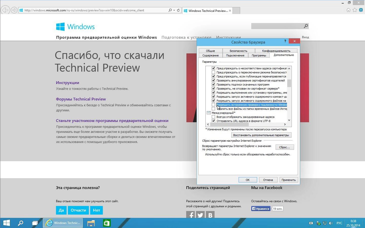The width and height of the screenshot is (365, 228).
Task: Click the Применить button
Action: pos(289,180)
